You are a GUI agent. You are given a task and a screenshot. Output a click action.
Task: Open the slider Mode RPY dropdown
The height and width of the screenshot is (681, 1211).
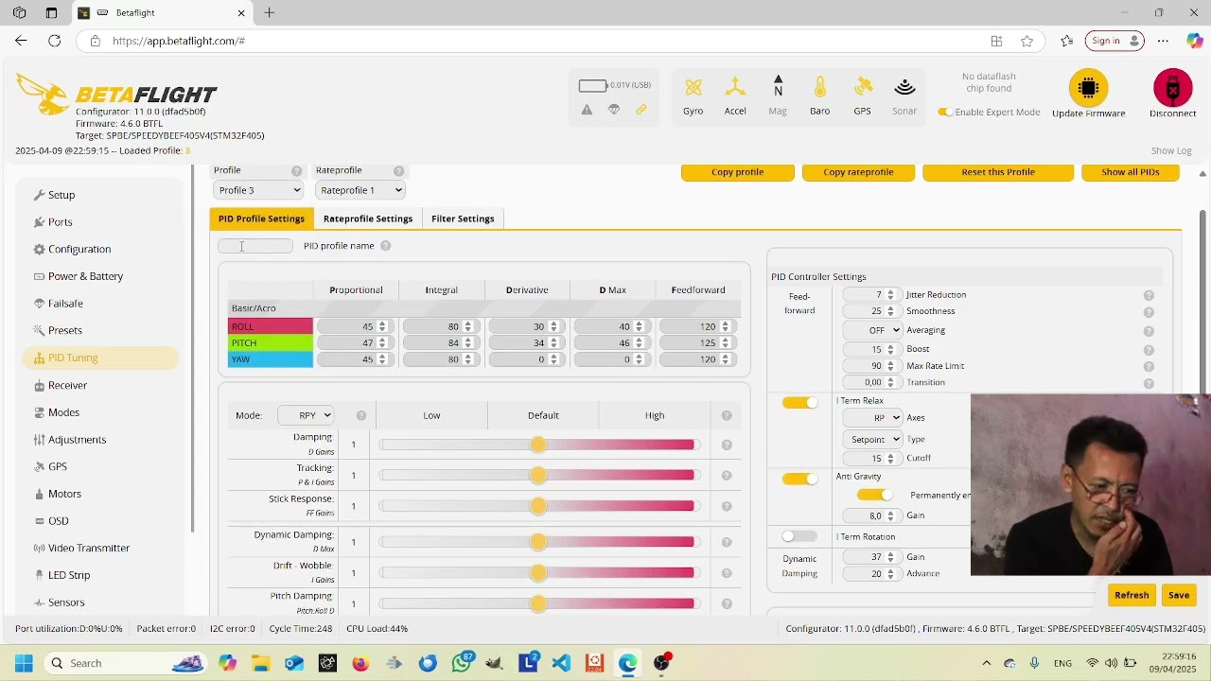point(306,415)
